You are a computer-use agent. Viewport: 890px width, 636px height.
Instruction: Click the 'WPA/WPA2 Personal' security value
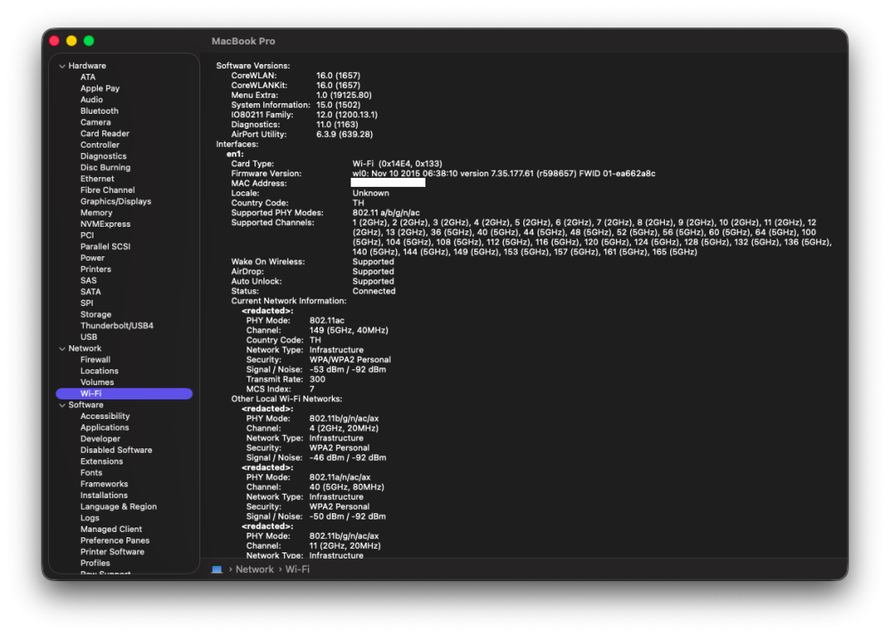click(x=350, y=359)
